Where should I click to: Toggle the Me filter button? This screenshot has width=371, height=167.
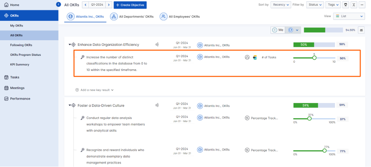click(278, 30)
